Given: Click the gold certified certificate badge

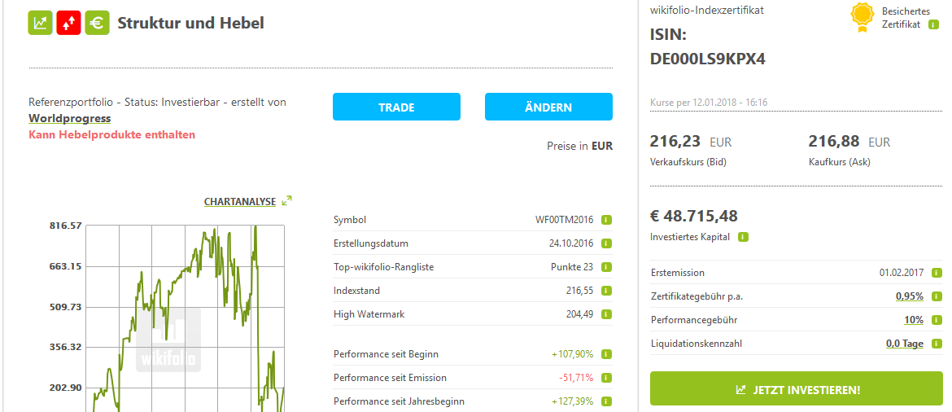Looking at the screenshot, I should tap(862, 18).
